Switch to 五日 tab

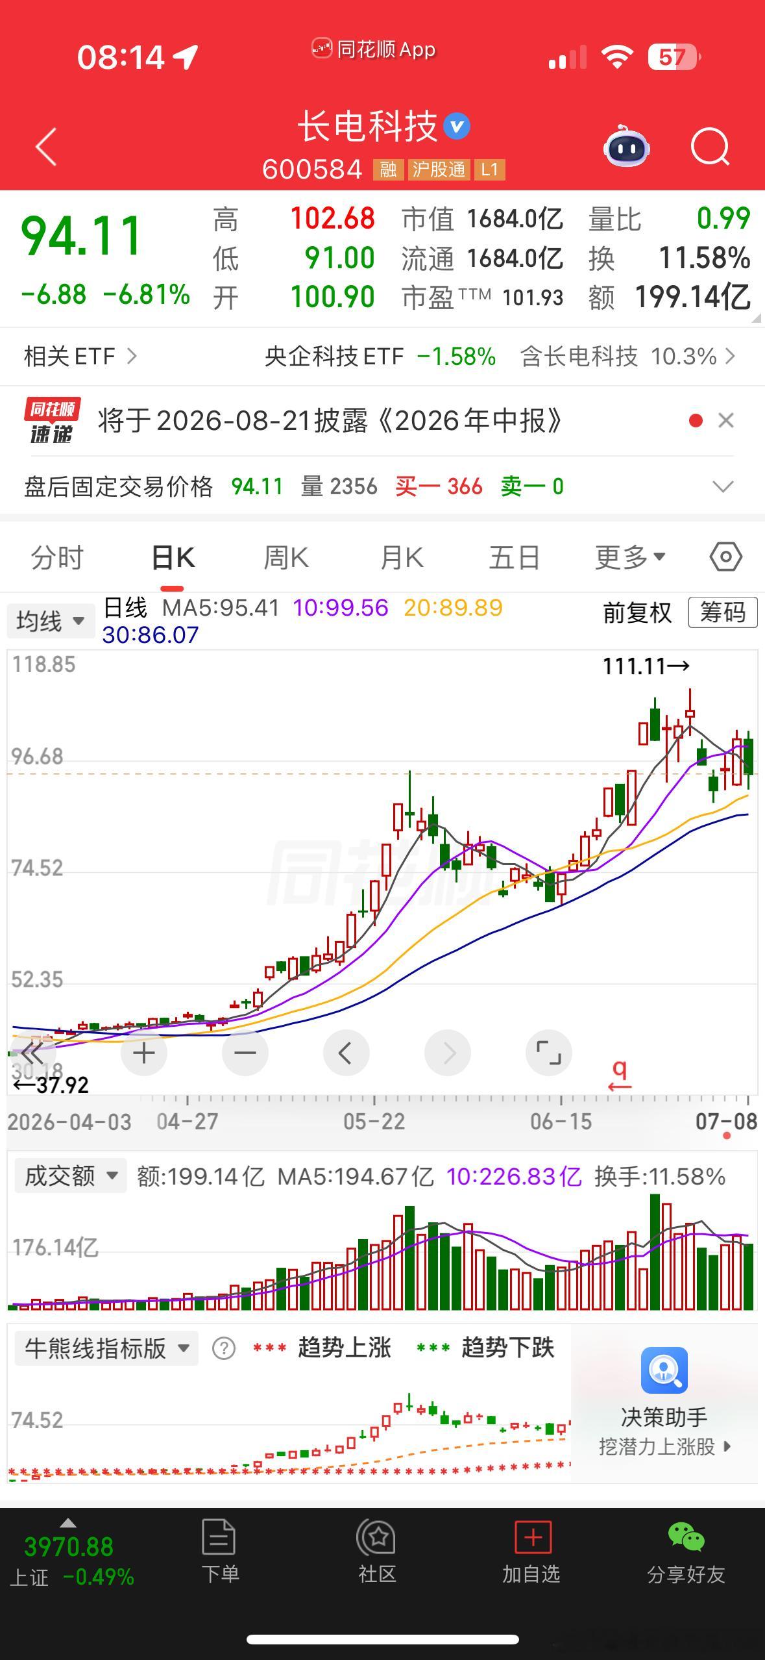pyautogui.click(x=515, y=557)
